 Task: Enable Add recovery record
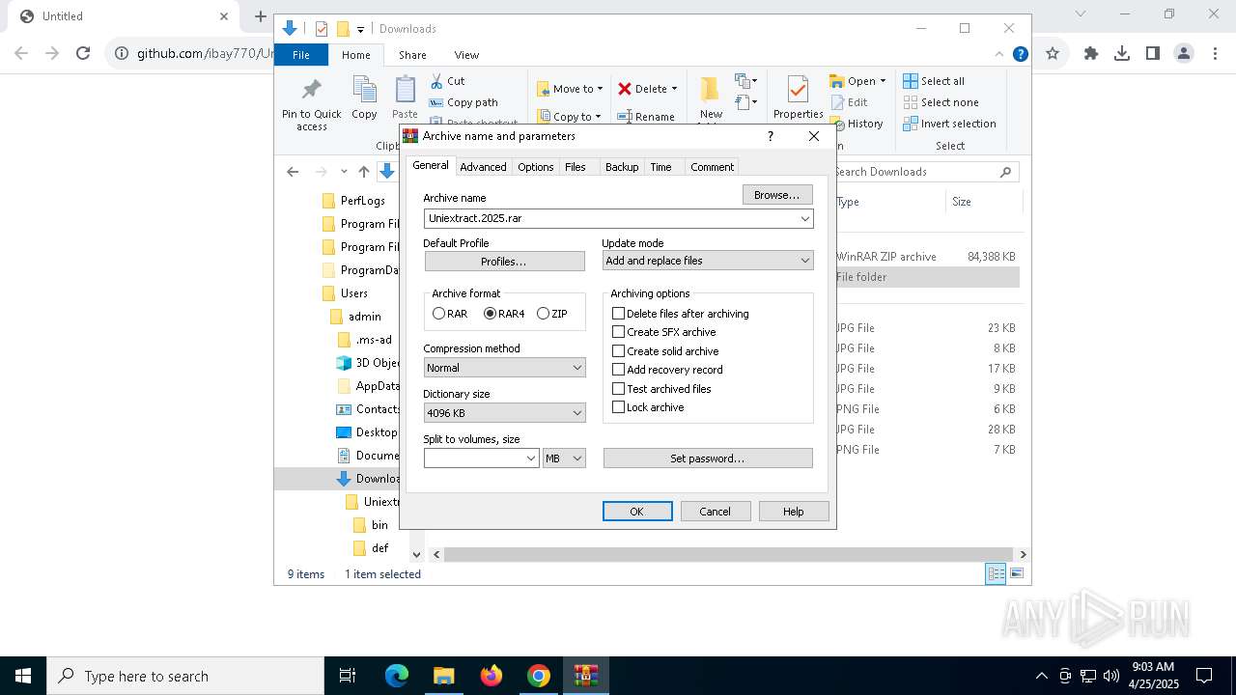(667, 370)
